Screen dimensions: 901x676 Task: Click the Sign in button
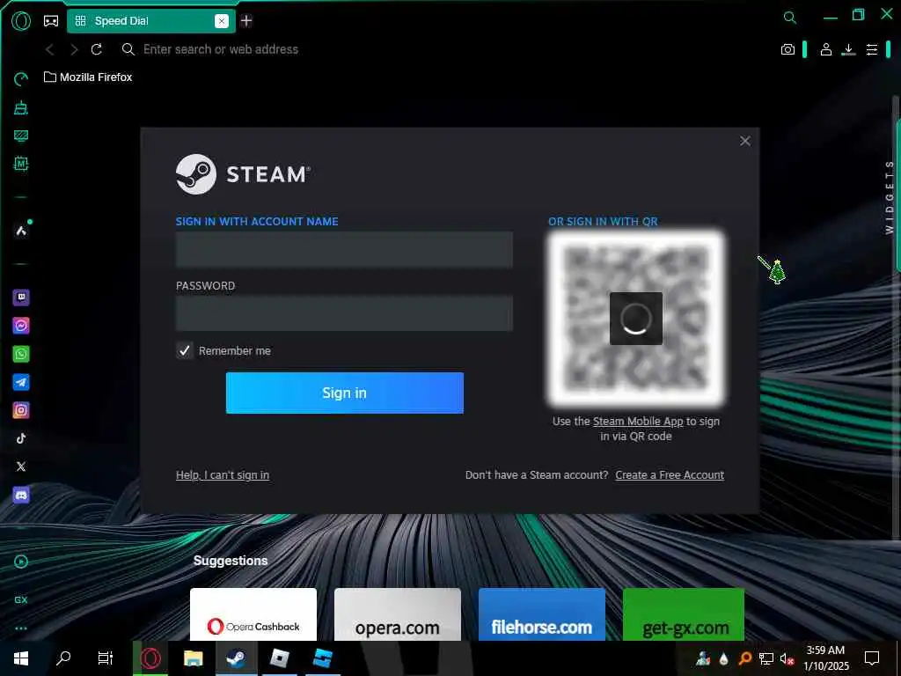pyautogui.click(x=344, y=393)
